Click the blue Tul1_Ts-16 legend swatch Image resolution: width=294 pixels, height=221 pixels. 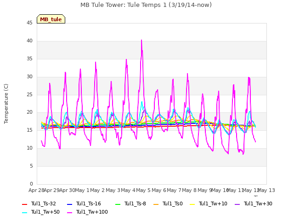pyautogui.click(x=69, y=204)
